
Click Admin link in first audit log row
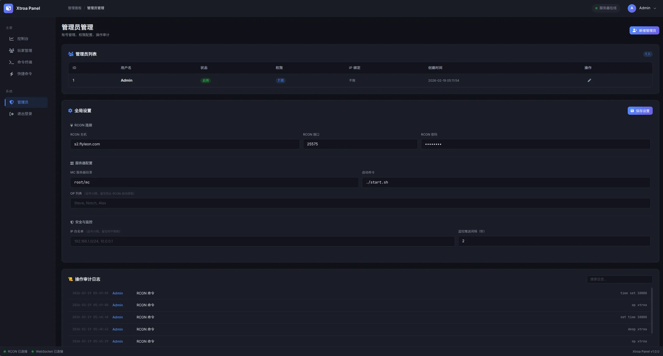click(117, 293)
